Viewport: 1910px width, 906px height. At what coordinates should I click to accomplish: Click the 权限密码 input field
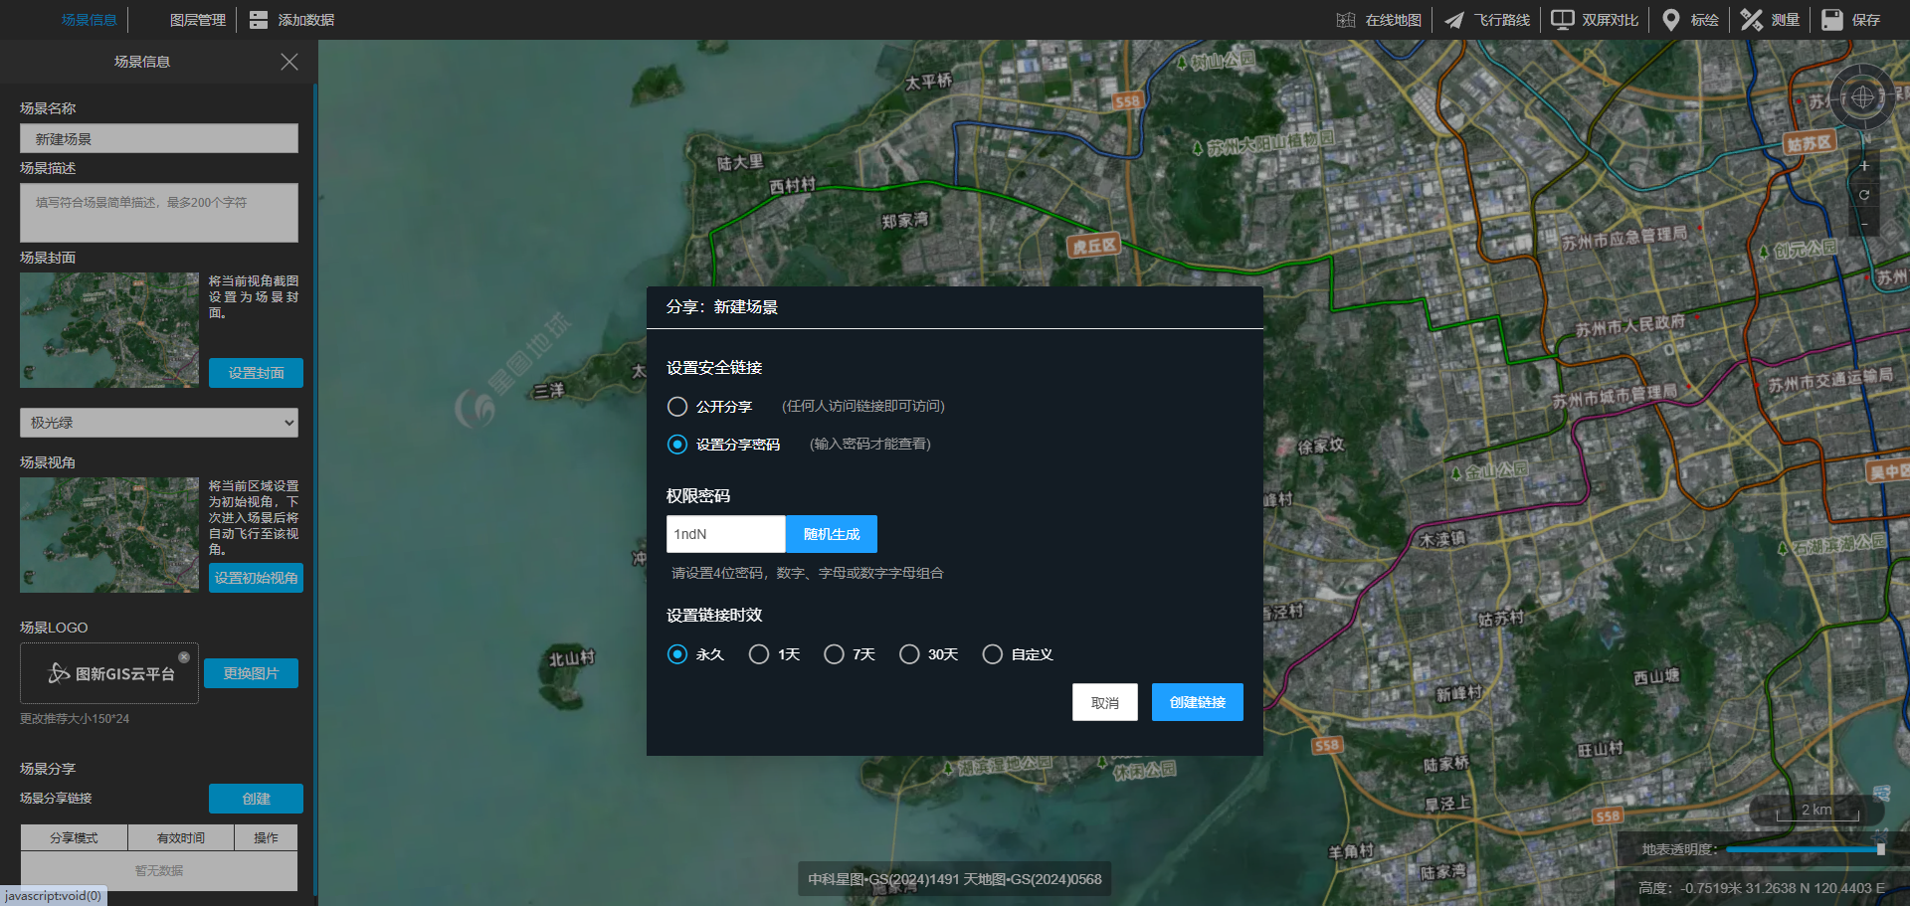click(x=725, y=534)
